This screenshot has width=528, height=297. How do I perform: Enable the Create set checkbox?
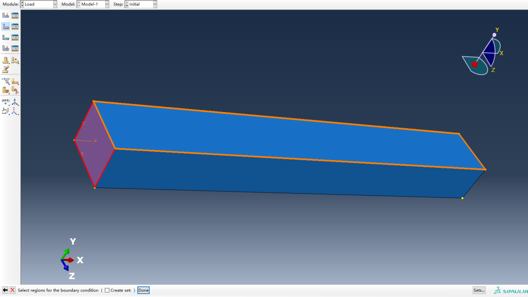tap(107, 290)
